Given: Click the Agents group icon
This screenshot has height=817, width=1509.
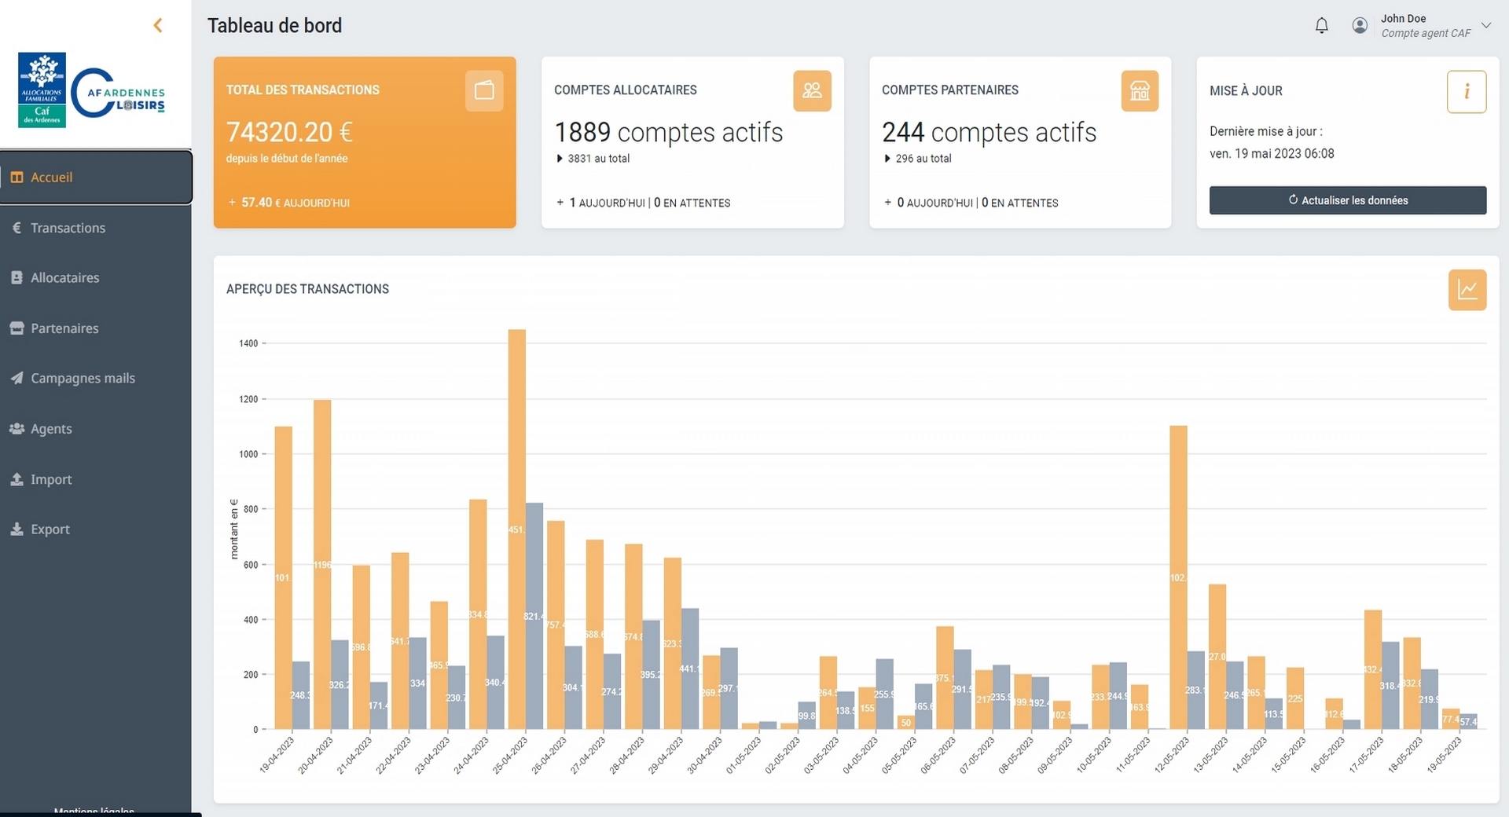Looking at the screenshot, I should pos(17,428).
